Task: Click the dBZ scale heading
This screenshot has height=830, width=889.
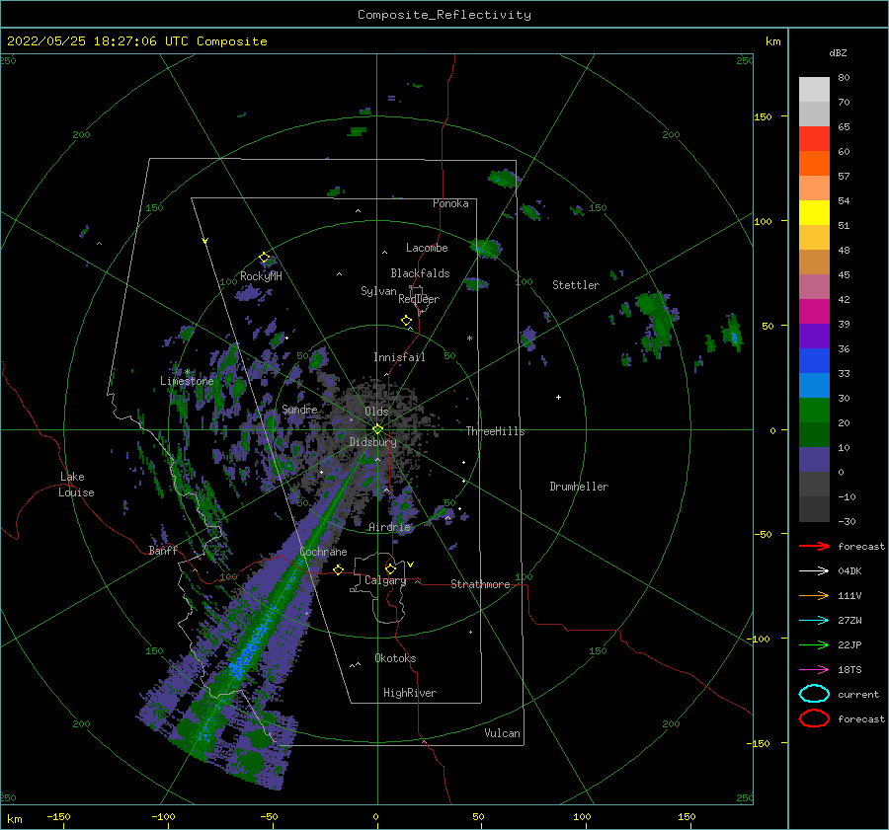Action: point(838,52)
